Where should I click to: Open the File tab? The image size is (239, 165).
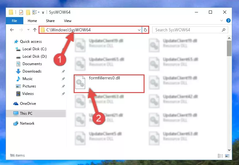click(x=15, y=21)
